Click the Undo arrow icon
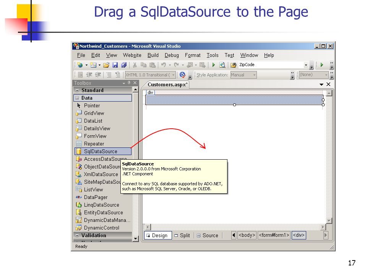The width and height of the screenshot is (367, 275). tap(163, 65)
